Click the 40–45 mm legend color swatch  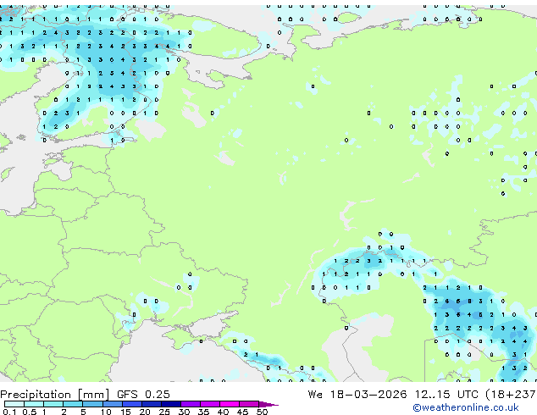point(230,404)
